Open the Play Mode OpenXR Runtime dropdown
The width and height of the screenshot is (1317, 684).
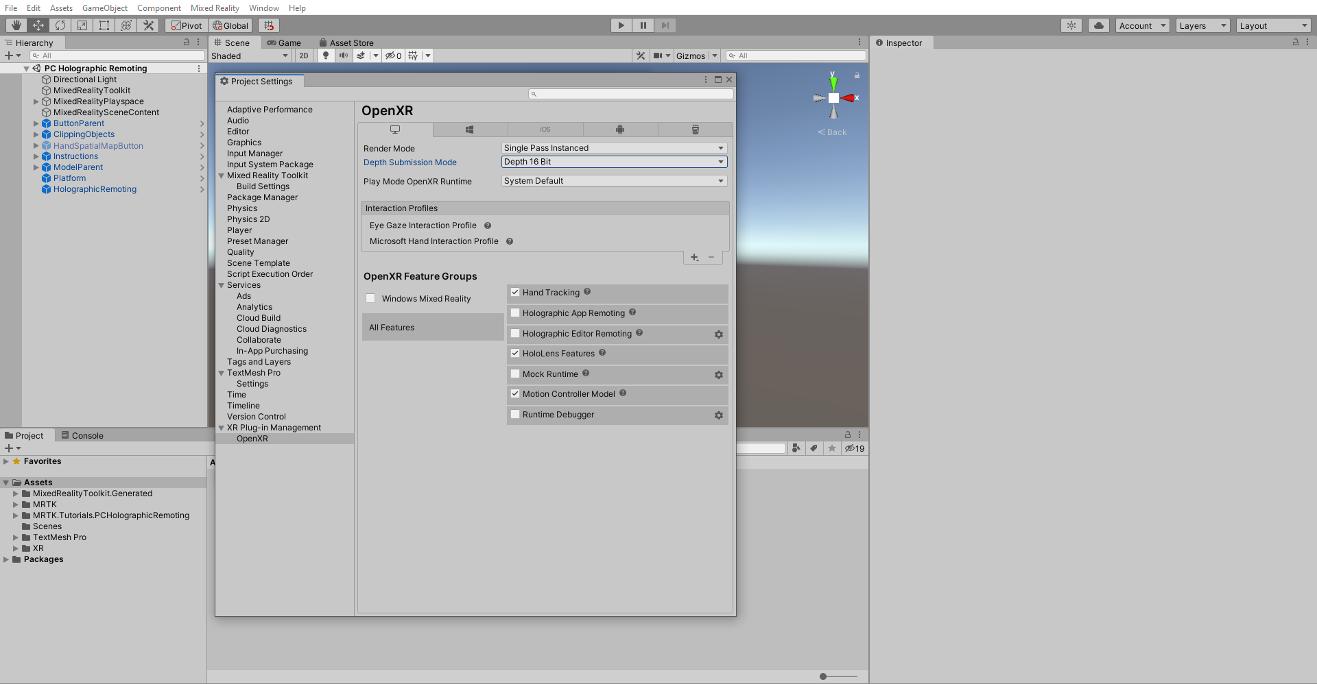coord(613,180)
